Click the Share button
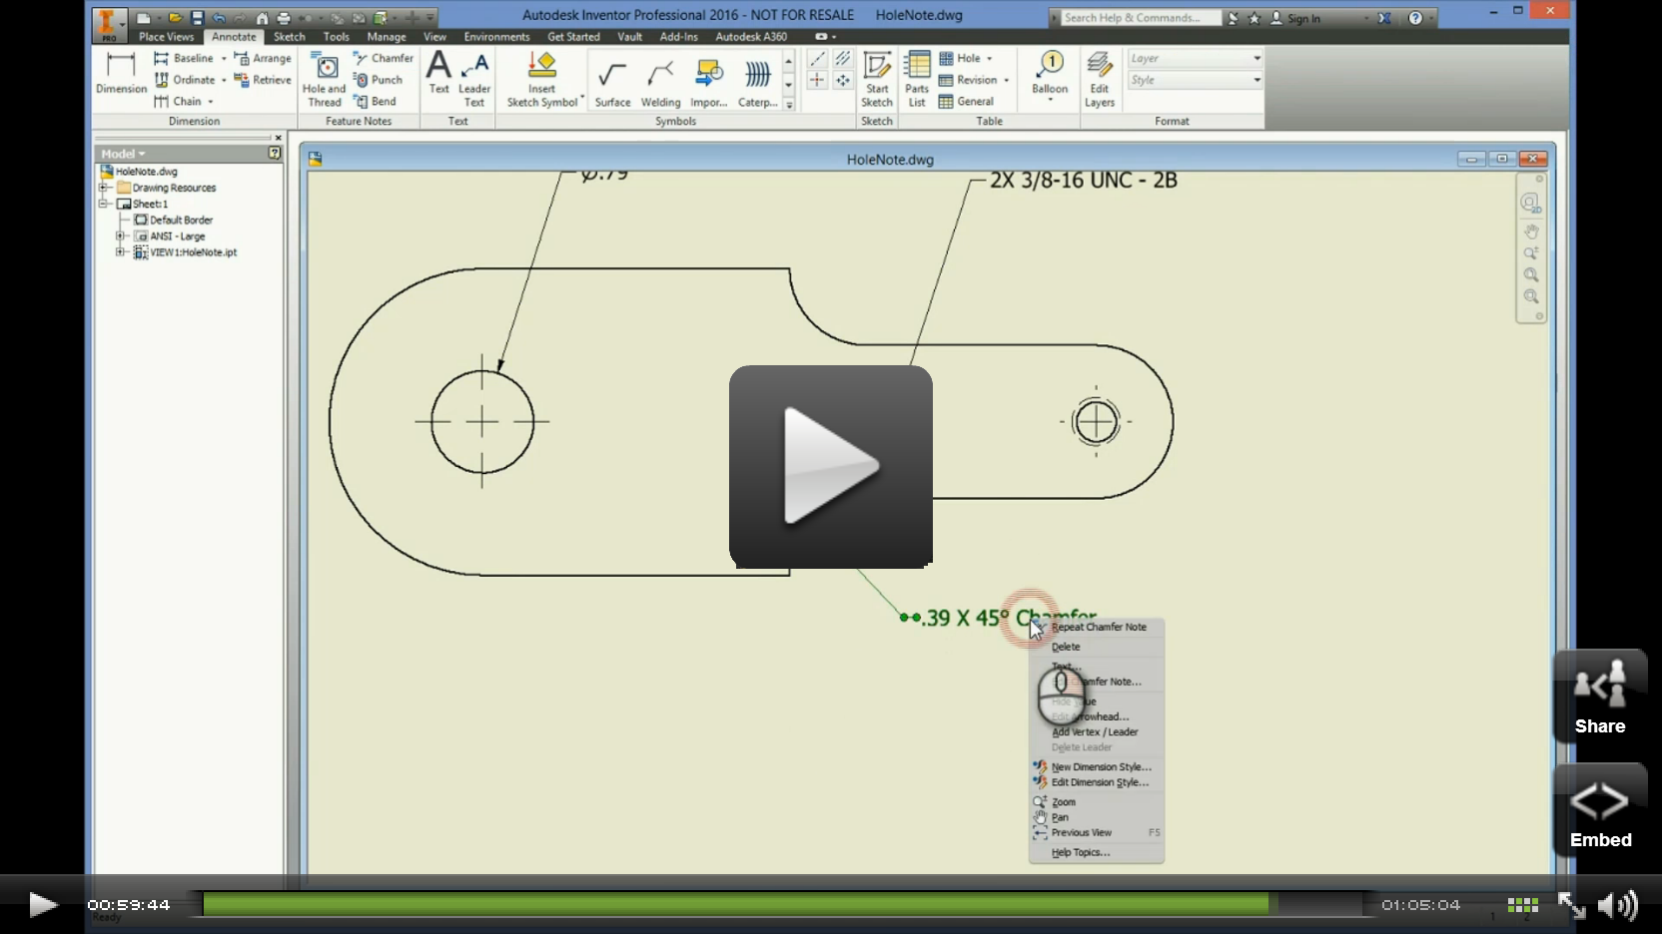Viewport: 1662px width, 934px height. coord(1599,698)
